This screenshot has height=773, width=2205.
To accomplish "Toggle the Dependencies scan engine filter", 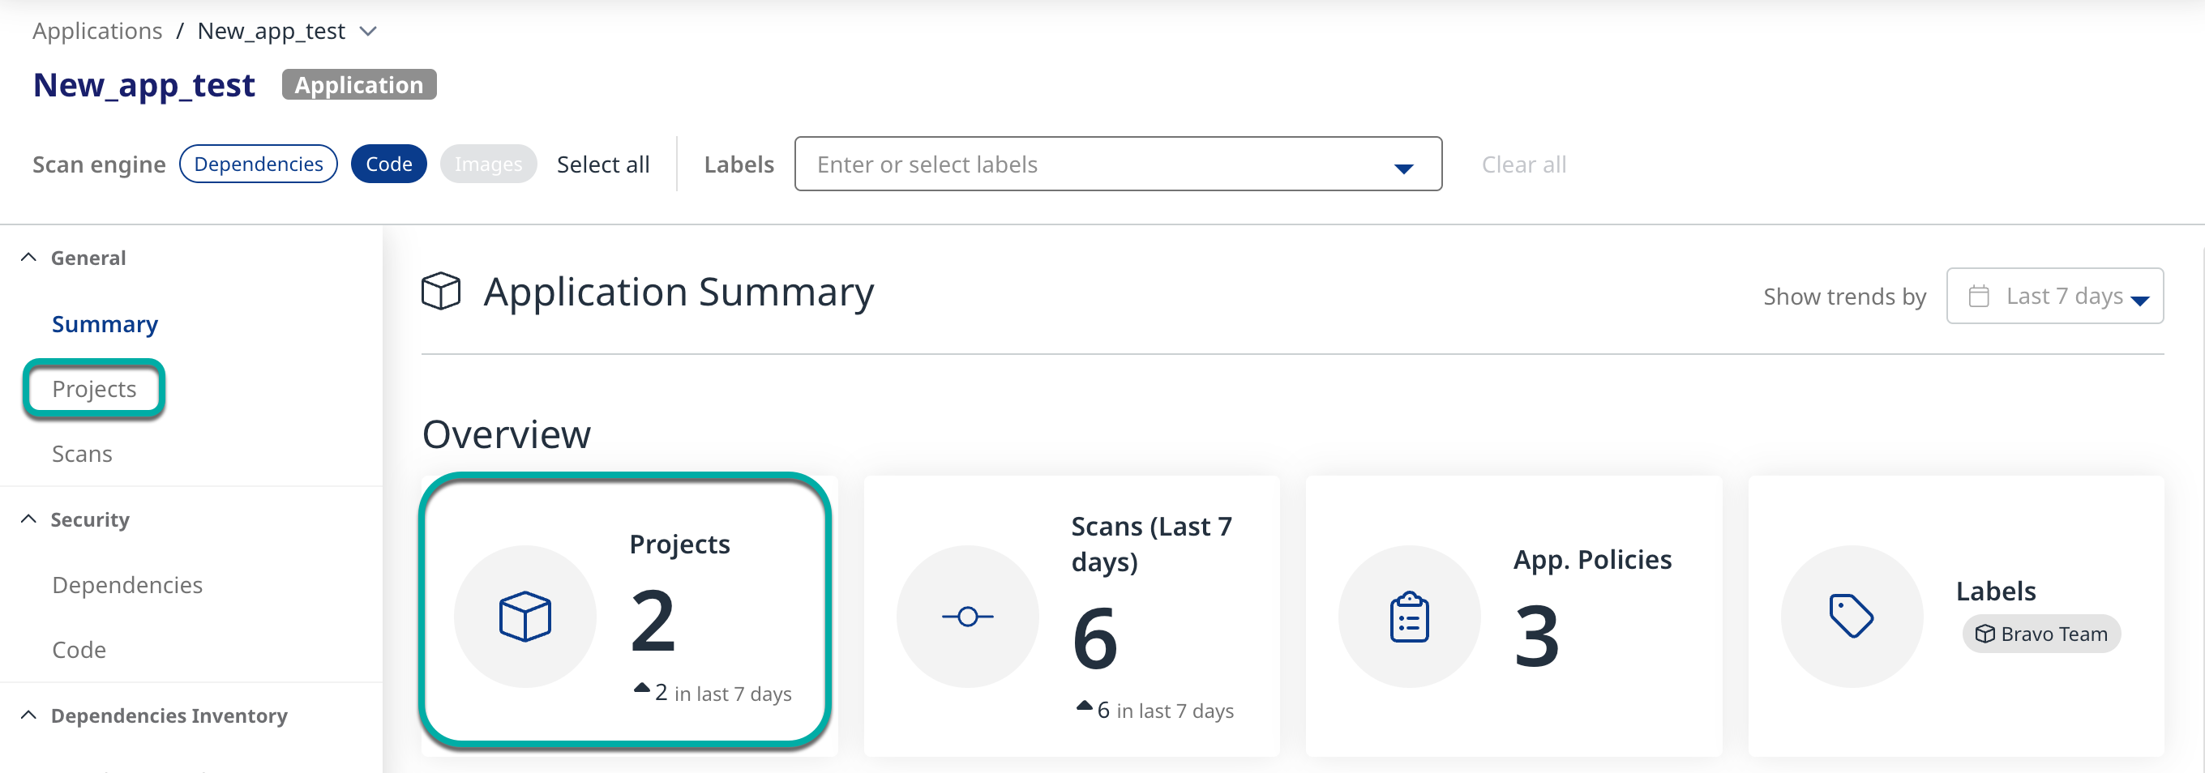I will click(259, 164).
